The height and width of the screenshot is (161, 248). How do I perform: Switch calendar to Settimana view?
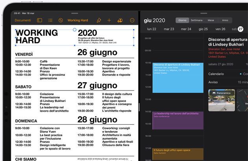pos(196,20)
